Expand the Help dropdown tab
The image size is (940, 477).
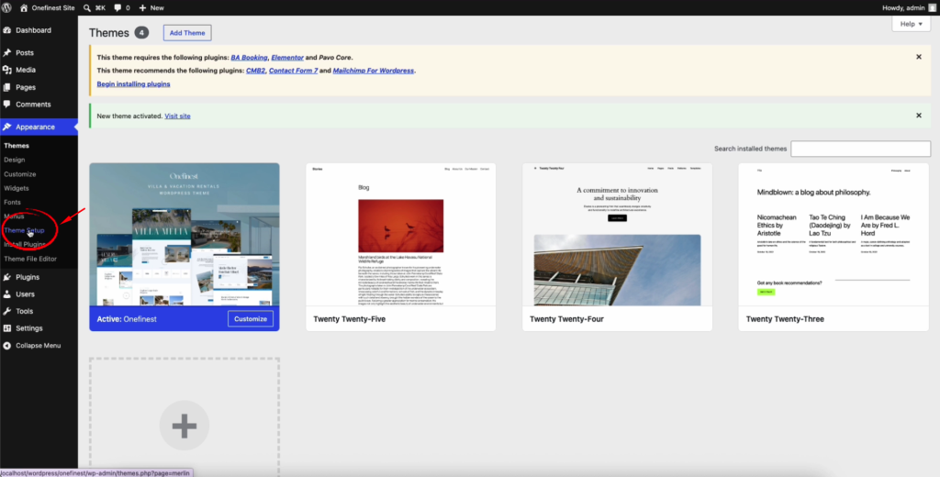point(912,24)
